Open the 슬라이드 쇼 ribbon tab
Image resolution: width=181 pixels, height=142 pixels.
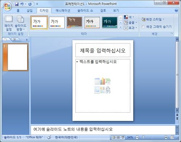tap(85, 11)
